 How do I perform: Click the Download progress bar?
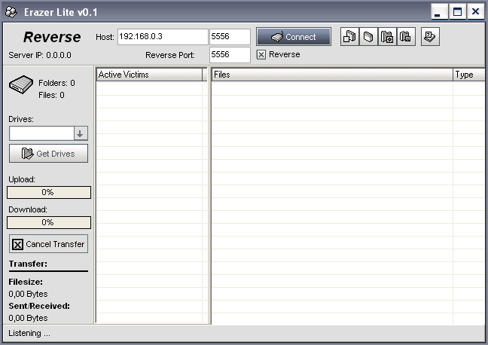pyautogui.click(x=48, y=223)
